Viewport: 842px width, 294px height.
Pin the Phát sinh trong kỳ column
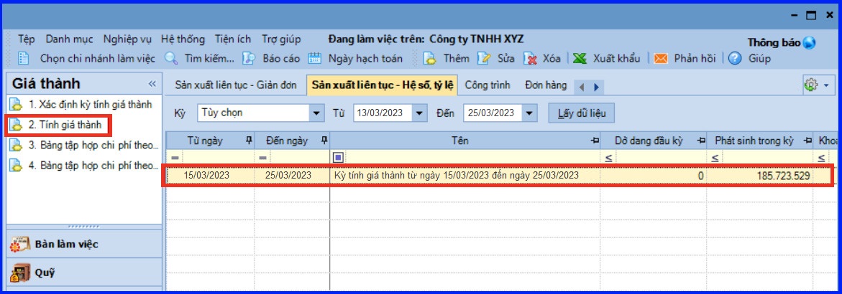pyautogui.click(x=808, y=141)
